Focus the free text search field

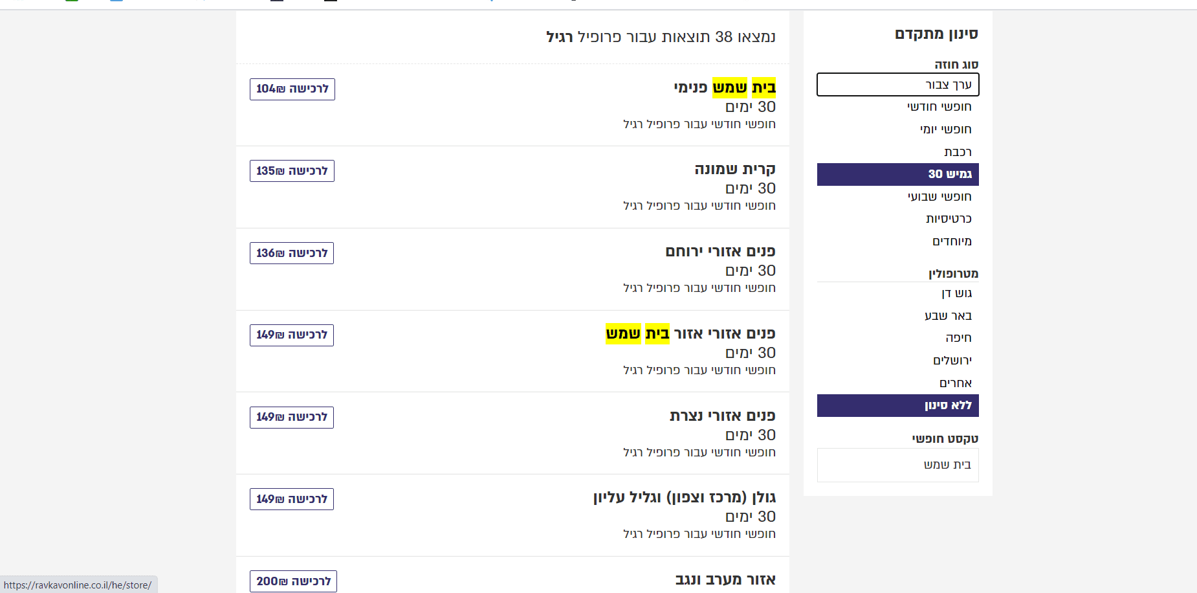897,465
